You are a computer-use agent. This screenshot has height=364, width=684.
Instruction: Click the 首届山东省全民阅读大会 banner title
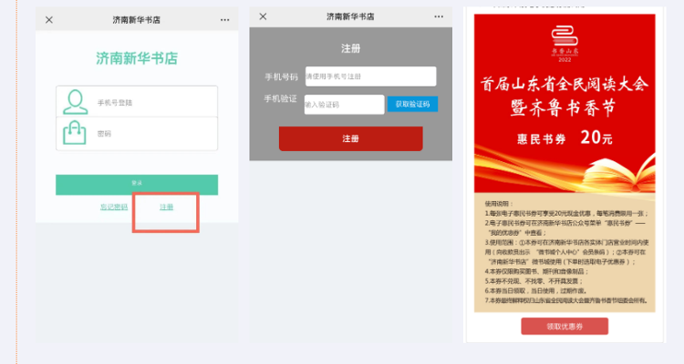tap(565, 84)
